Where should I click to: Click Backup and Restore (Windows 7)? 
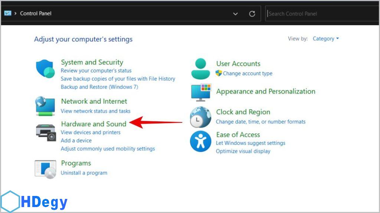point(99,87)
